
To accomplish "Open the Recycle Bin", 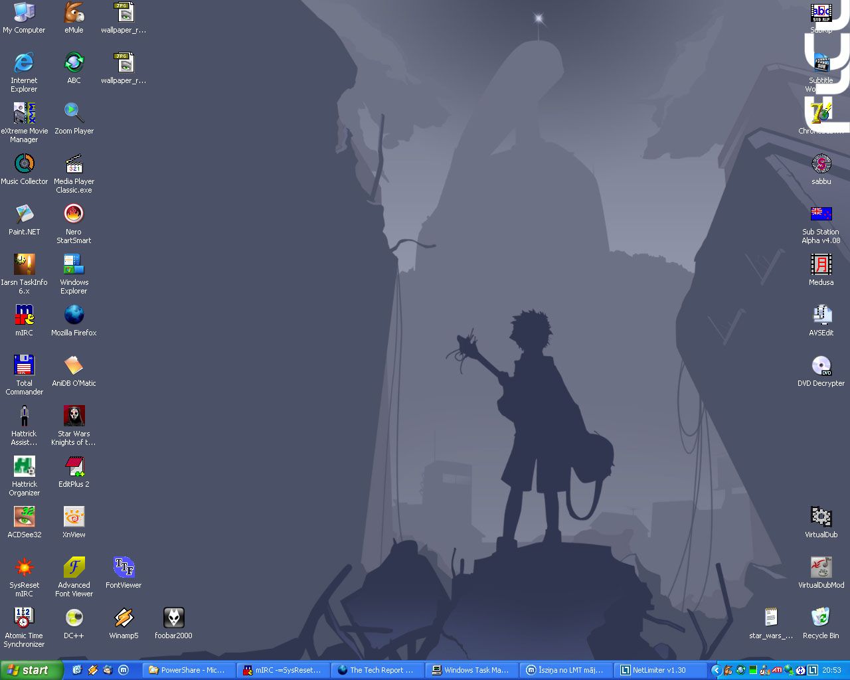I will [821, 624].
